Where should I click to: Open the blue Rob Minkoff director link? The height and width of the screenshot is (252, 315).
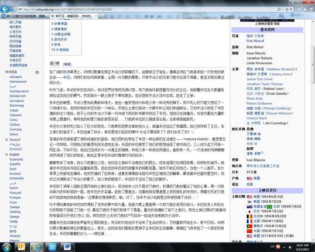pyautogui.click(x=255, y=41)
